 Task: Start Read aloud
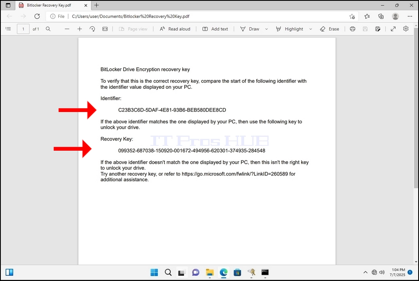[x=175, y=29]
